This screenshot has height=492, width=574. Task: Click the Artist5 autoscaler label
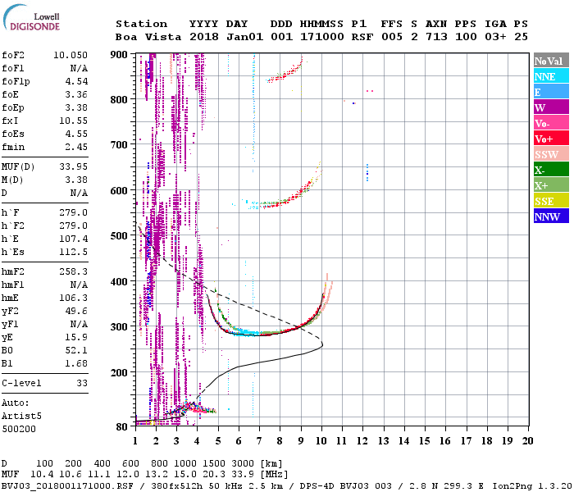tap(21, 417)
